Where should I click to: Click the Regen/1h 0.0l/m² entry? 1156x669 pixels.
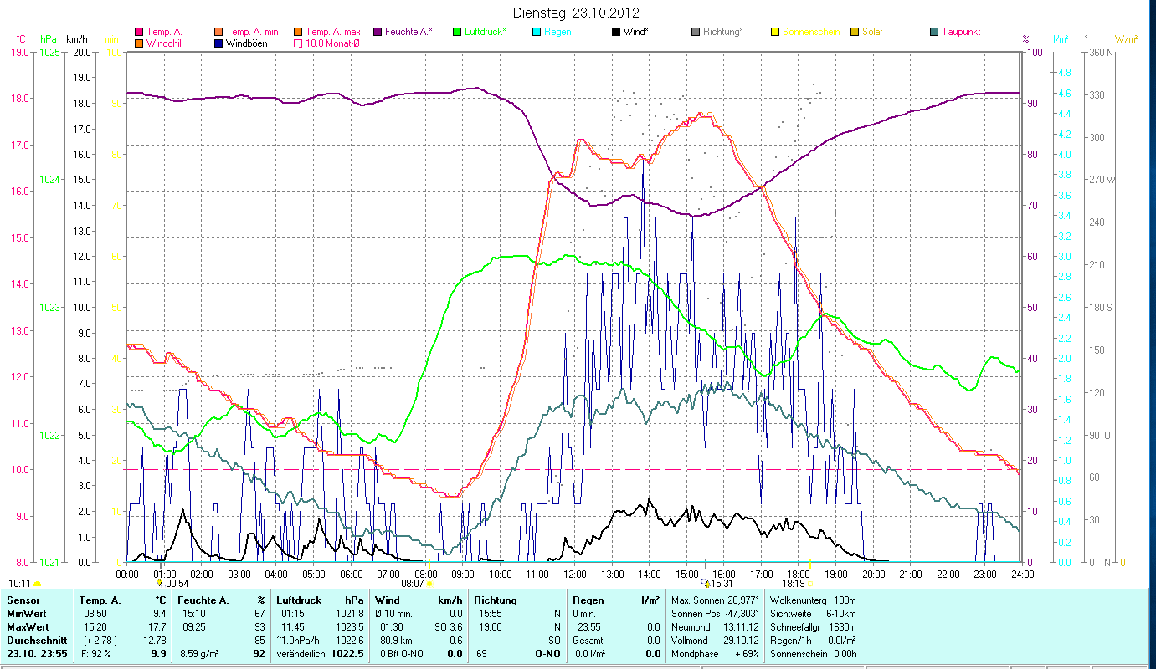pyautogui.click(x=813, y=641)
